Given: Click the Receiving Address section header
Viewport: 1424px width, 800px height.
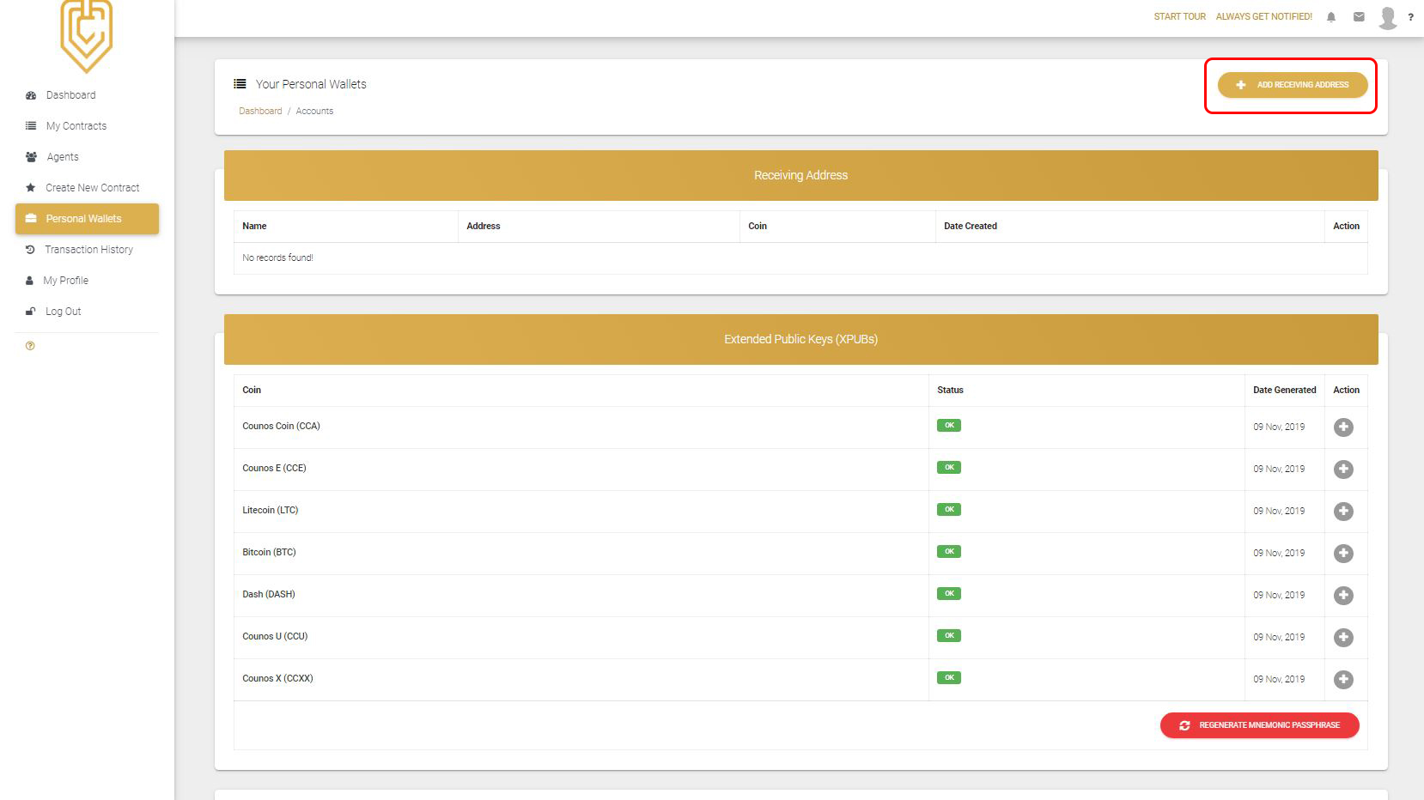Looking at the screenshot, I should click(x=800, y=175).
